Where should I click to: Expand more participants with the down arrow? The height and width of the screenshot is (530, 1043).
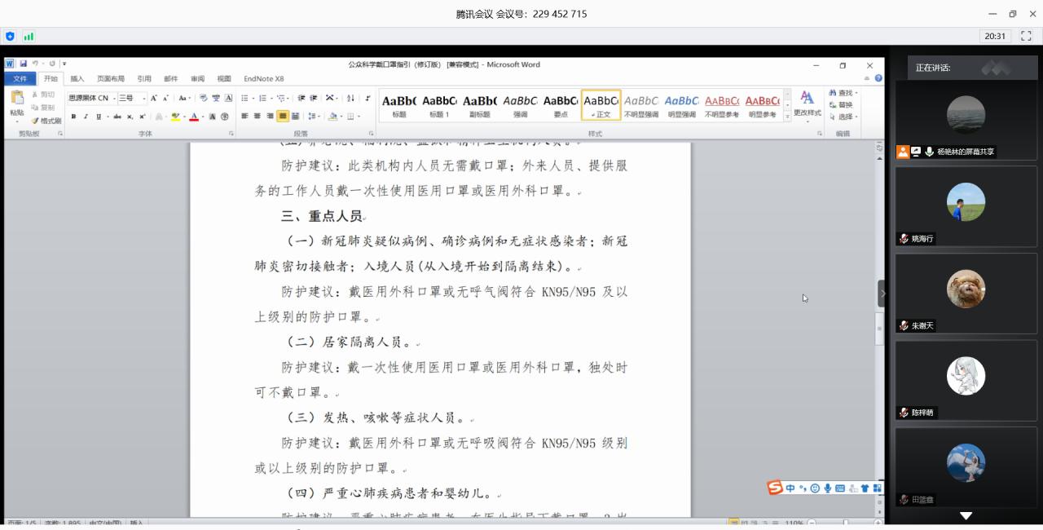pyautogui.click(x=966, y=515)
